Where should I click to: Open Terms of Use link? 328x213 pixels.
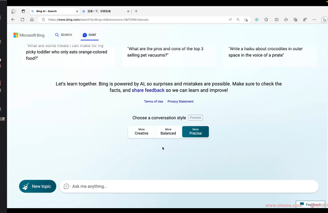click(x=153, y=101)
